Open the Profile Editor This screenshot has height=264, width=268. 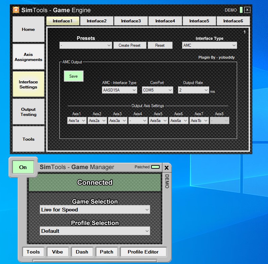(x=143, y=252)
